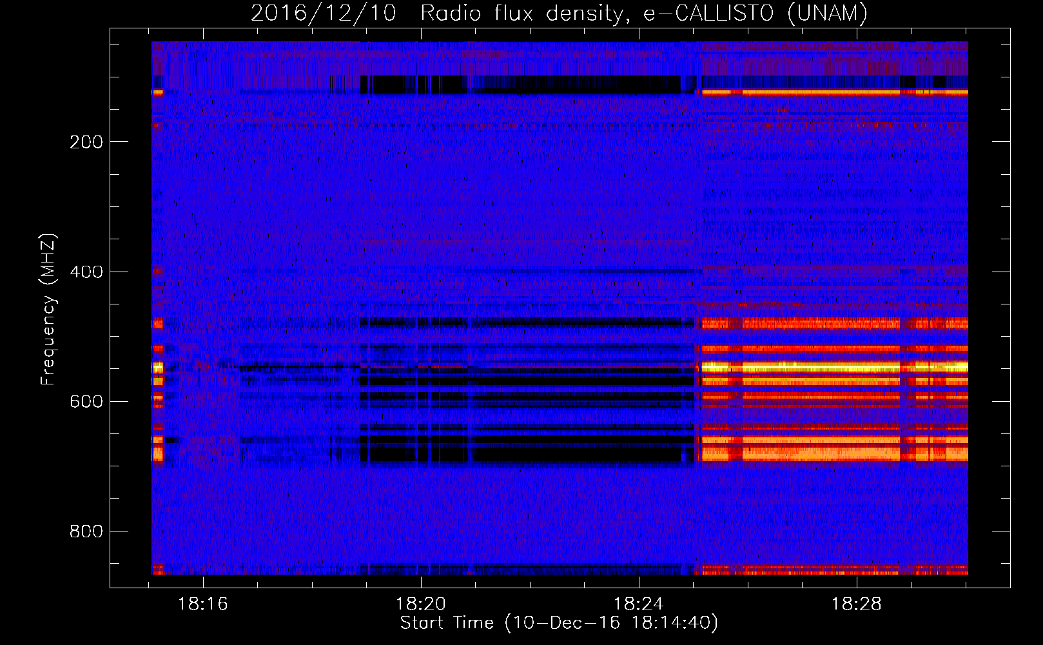Select the 600 frequency tick label
The width and height of the screenshot is (1043, 645).
pos(86,401)
